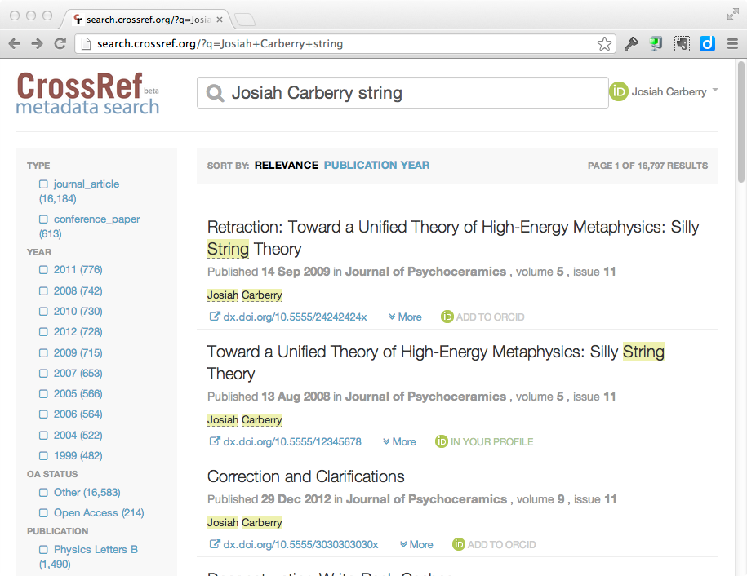The width and height of the screenshot is (747, 576).
Task: Check the journal_article type filter
Action: coord(44,184)
